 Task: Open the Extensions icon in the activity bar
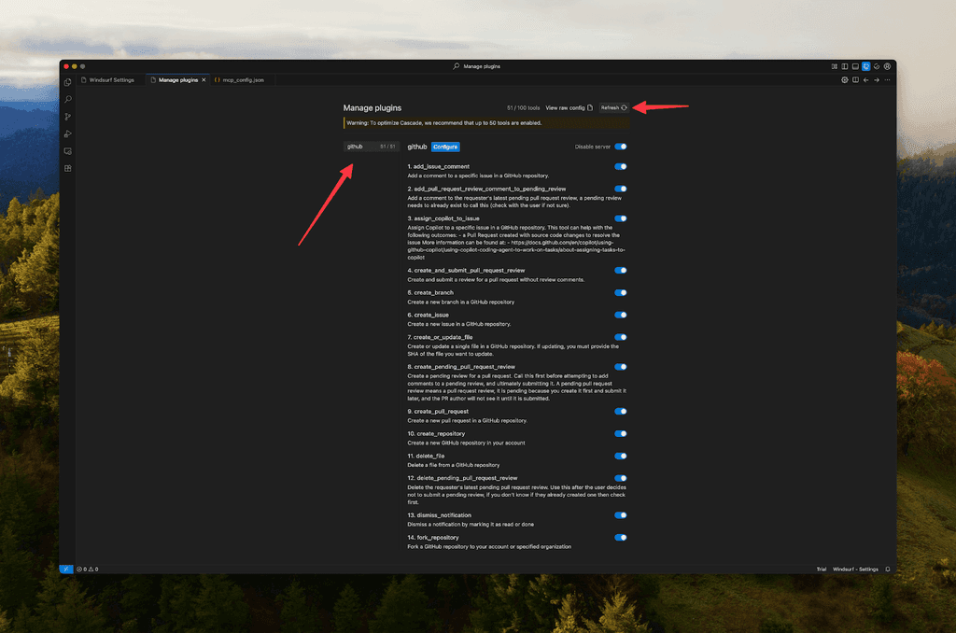67,168
